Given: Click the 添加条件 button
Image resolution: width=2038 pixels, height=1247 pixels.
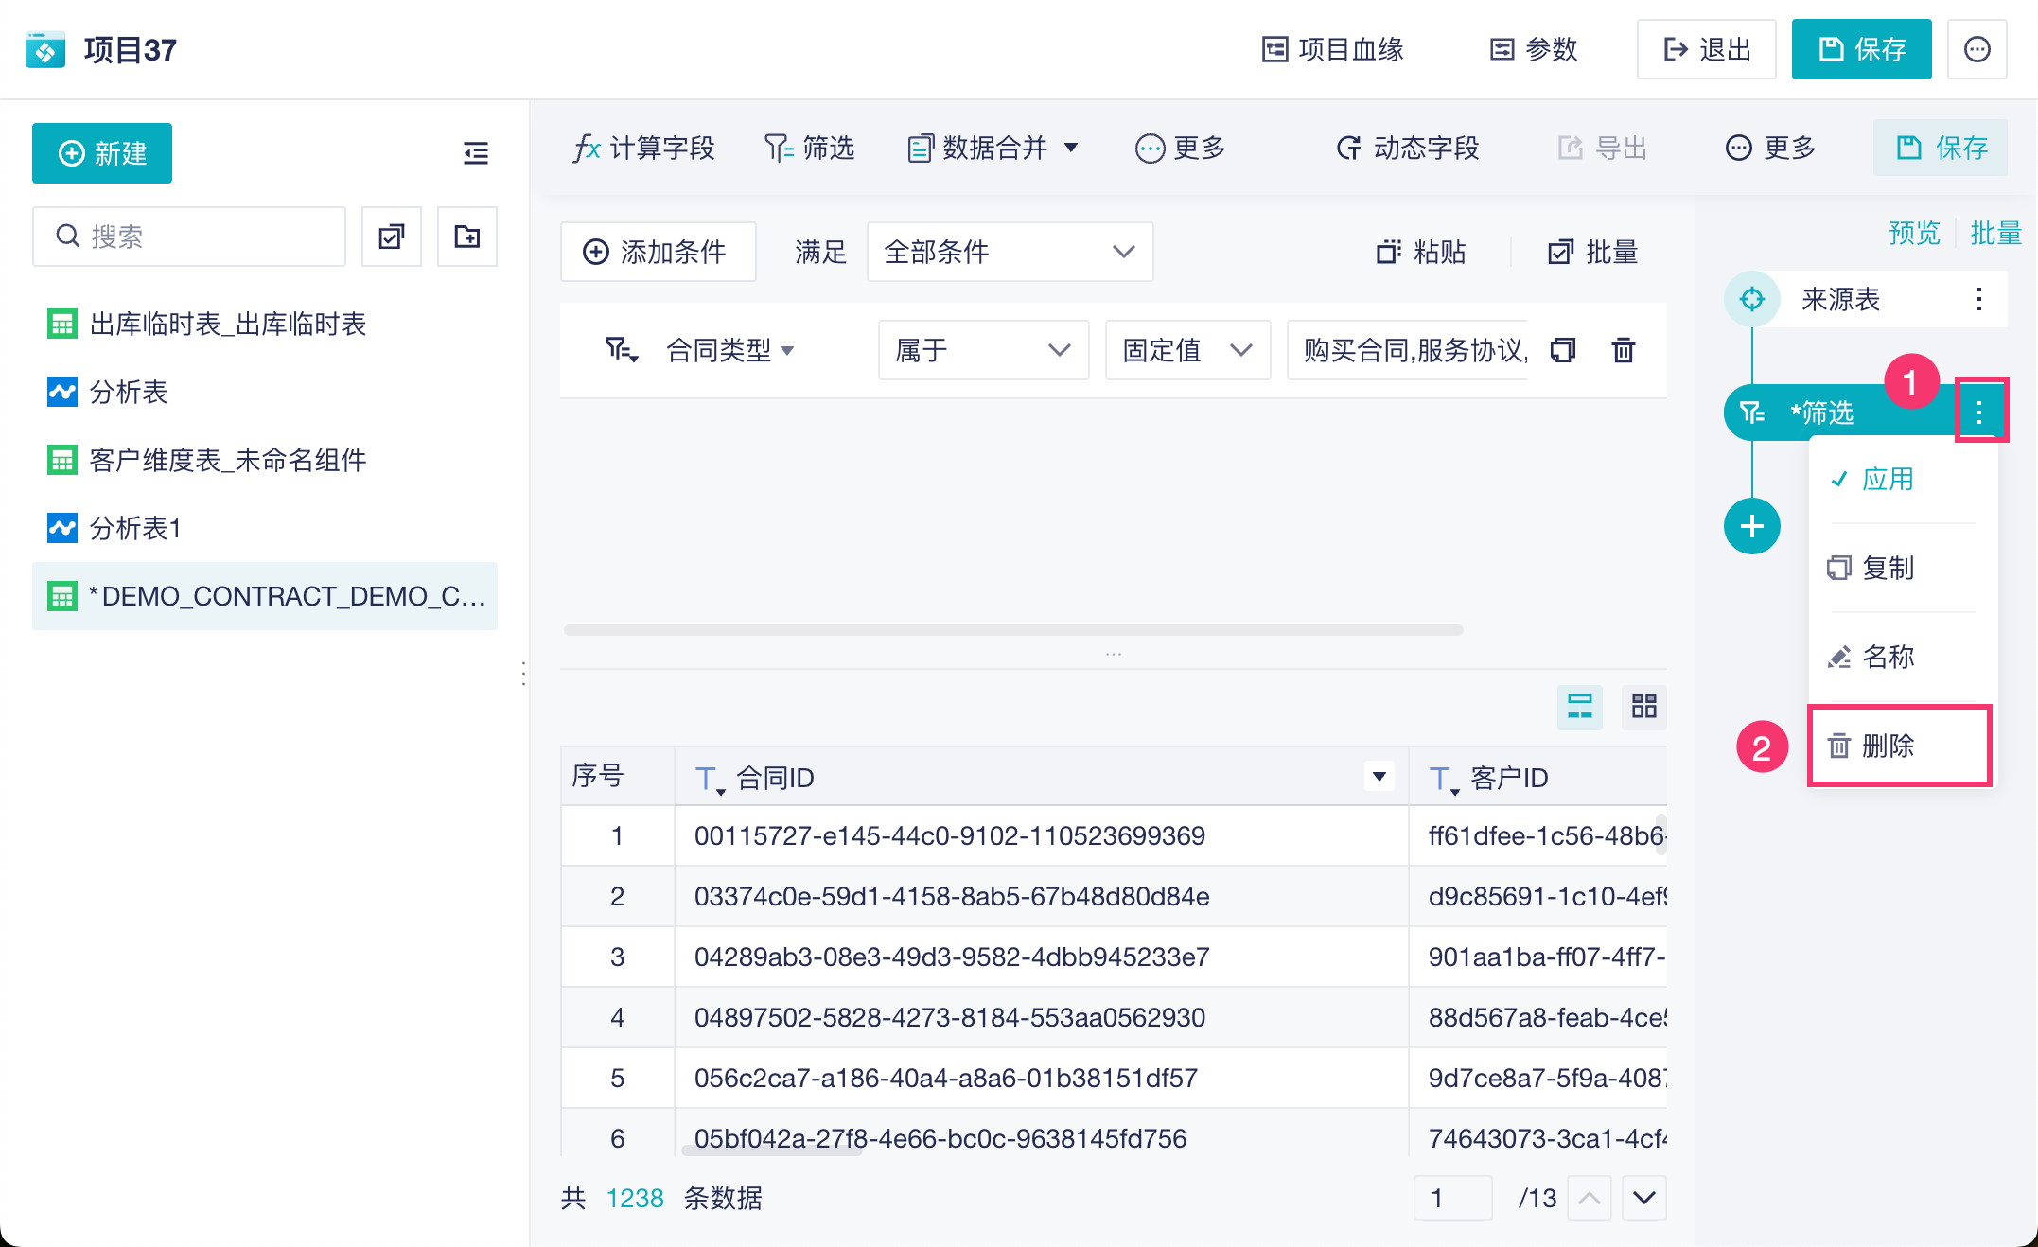Looking at the screenshot, I should pyautogui.click(x=659, y=252).
